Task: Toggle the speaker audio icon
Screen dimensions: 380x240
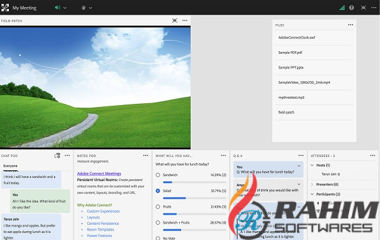Action: click(x=58, y=8)
